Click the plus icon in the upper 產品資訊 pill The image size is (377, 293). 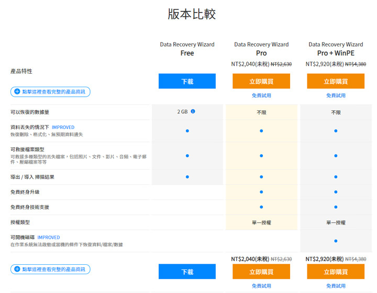point(17,91)
